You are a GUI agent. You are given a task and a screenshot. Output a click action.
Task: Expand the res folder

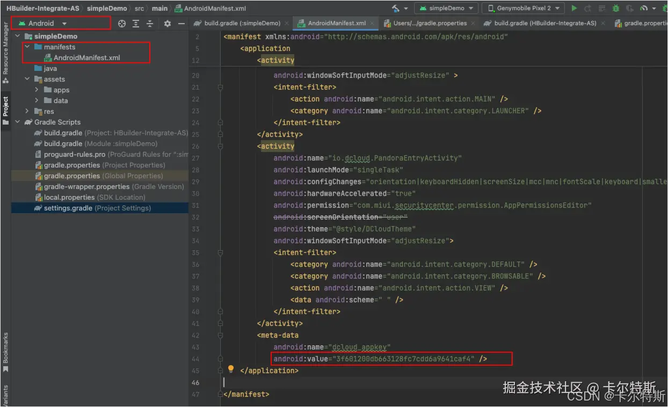coord(27,111)
